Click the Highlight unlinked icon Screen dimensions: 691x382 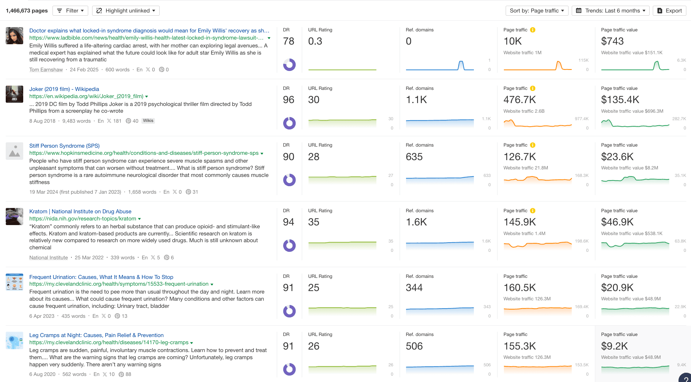tap(99, 10)
